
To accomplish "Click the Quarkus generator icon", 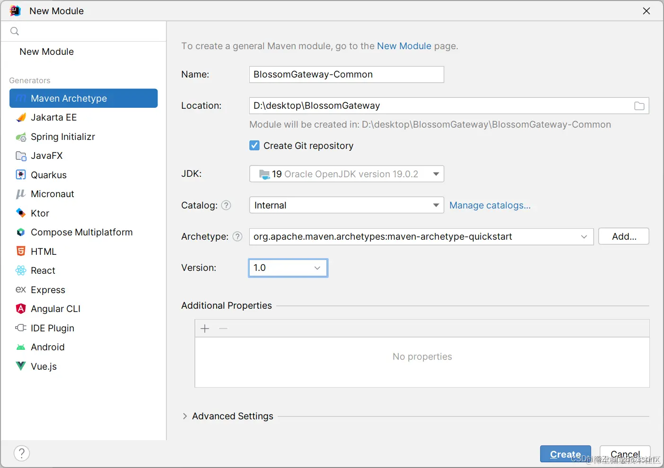I will 21,175.
